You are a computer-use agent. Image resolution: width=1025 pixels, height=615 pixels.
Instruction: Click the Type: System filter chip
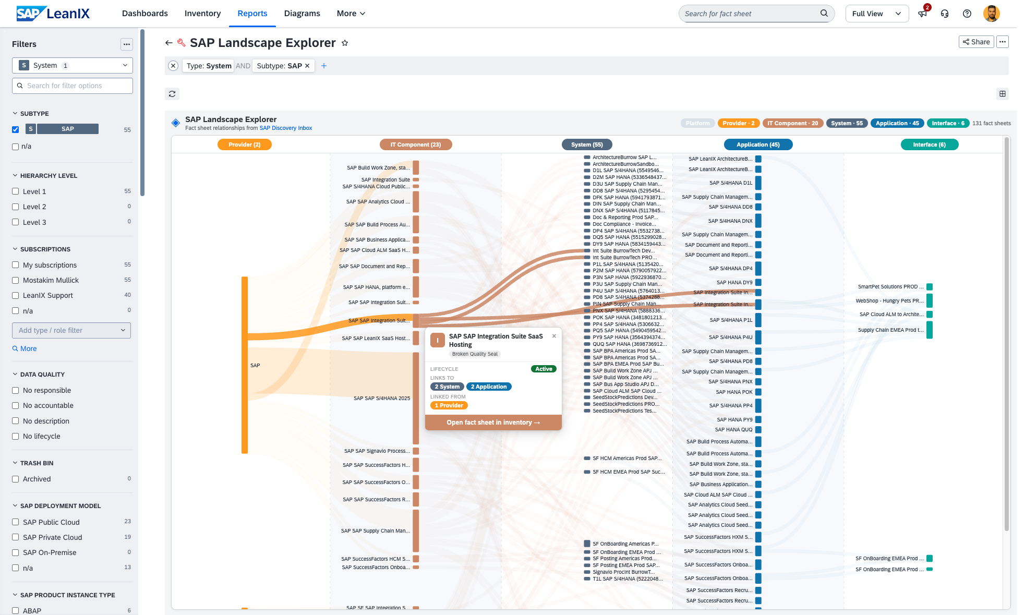pyautogui.click(x=209, y=66)
